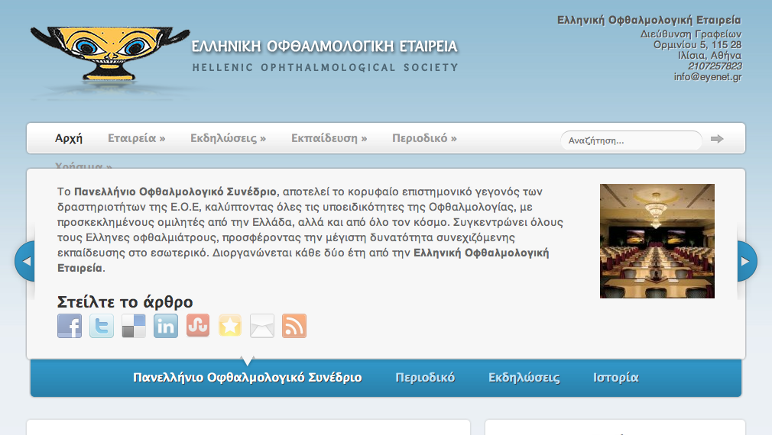772x435 pixels.
Task: Go to previous slide with left arrow
Action: coord(25,261)
